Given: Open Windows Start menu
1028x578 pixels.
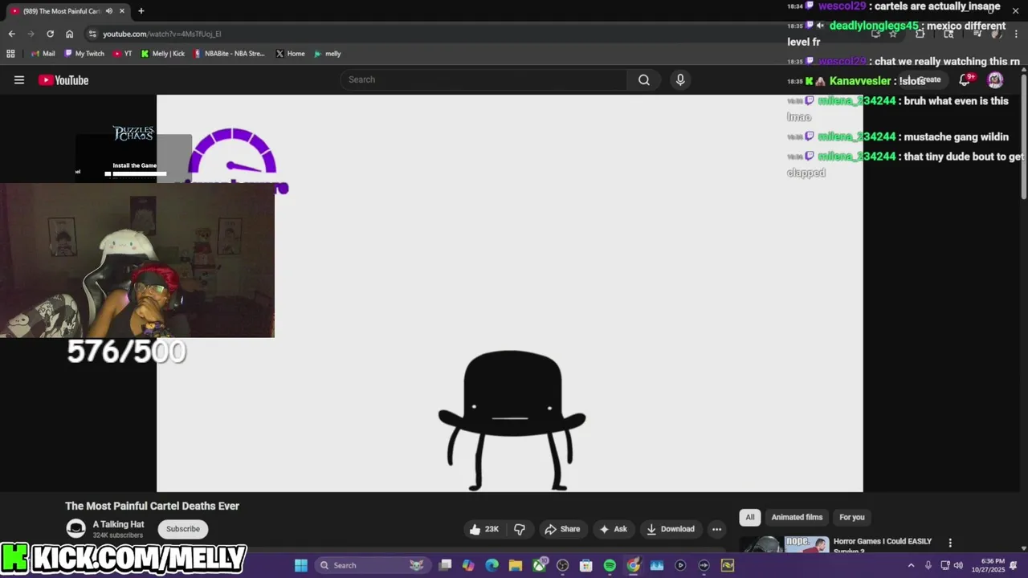Looking at the screenshot, I should click(301, 565).
